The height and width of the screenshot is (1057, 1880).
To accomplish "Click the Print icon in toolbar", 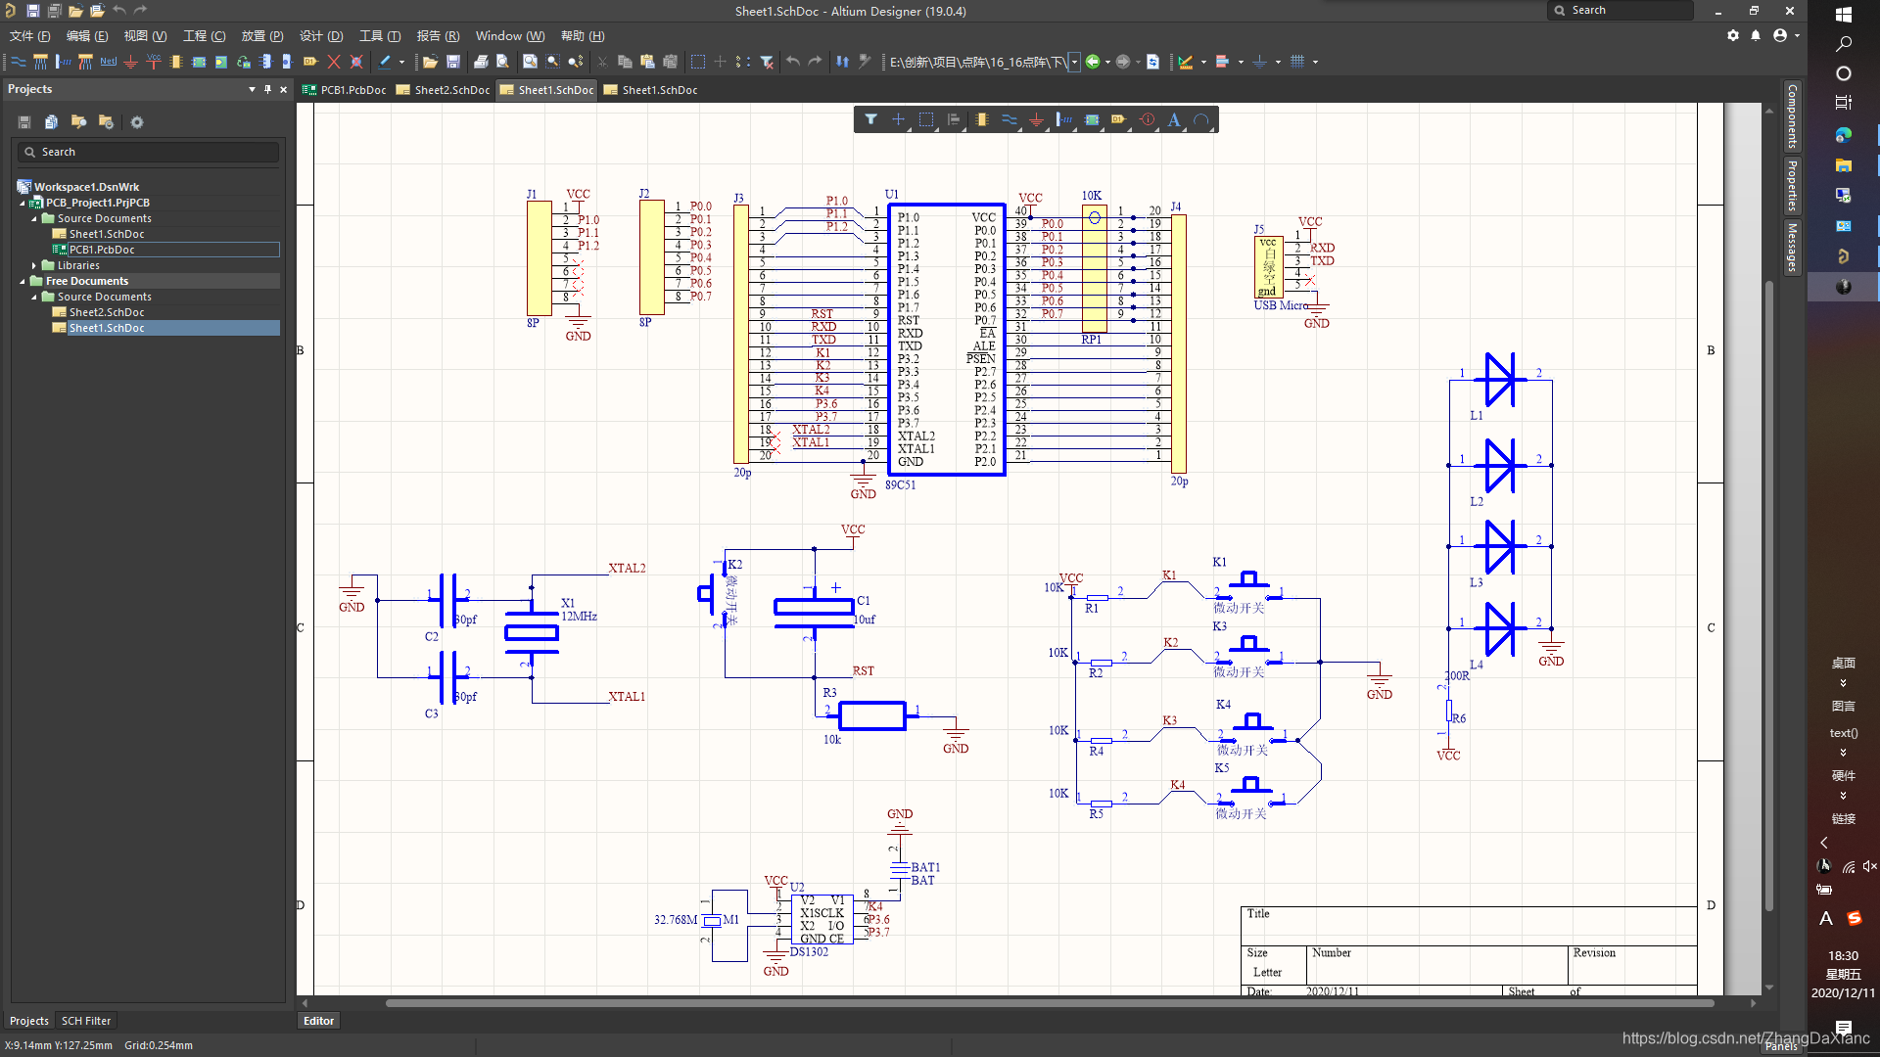I will tap(481, 62).
